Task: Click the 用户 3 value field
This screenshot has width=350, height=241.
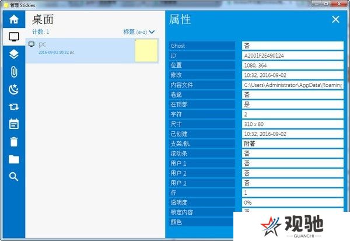Action: tap(293, 183)
